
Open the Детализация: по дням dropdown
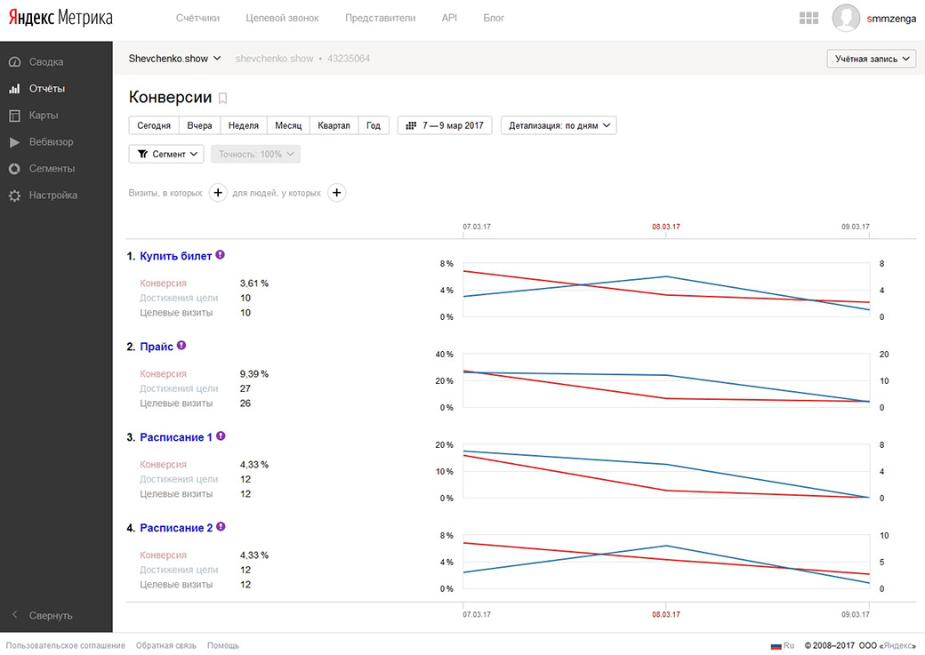(559, 125)
